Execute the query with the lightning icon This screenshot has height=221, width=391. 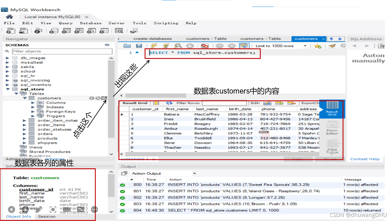point(154,46)
